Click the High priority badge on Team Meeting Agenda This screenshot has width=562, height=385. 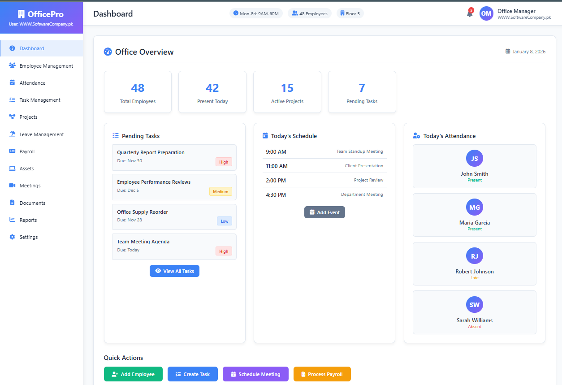coord(224,251)
